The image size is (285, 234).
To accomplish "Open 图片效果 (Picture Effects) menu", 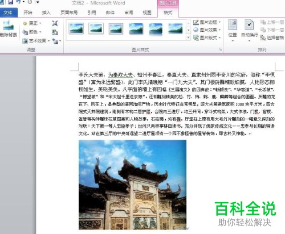I will 207,30.
